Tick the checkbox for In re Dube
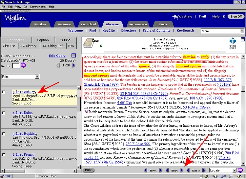Viewport: 246px width, 179px height. click(4, 113)
